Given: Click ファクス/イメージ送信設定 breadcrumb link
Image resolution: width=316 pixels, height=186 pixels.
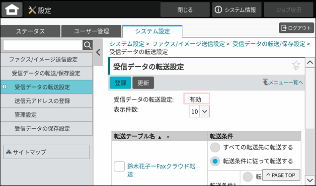Looking at the screenshot, I should pos(188,44).
